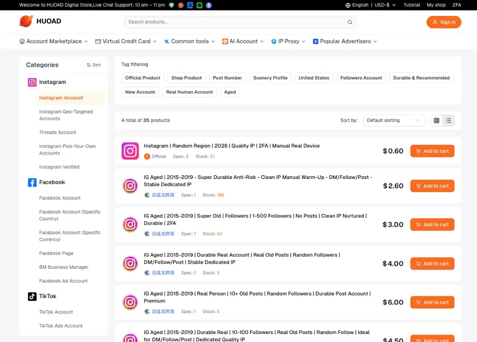The width and height of the screenshot is (477, 342).
Task: Click the Sign in button
Action: point(444,22)
